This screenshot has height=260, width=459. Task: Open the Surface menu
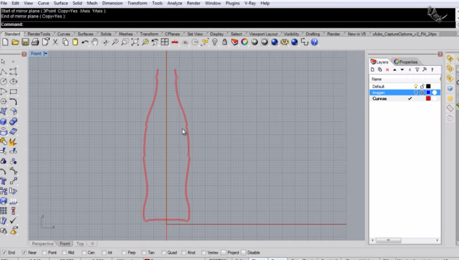point(61,3)
